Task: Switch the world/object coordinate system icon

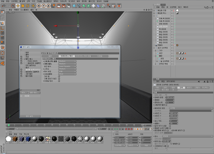Action: 53,6
